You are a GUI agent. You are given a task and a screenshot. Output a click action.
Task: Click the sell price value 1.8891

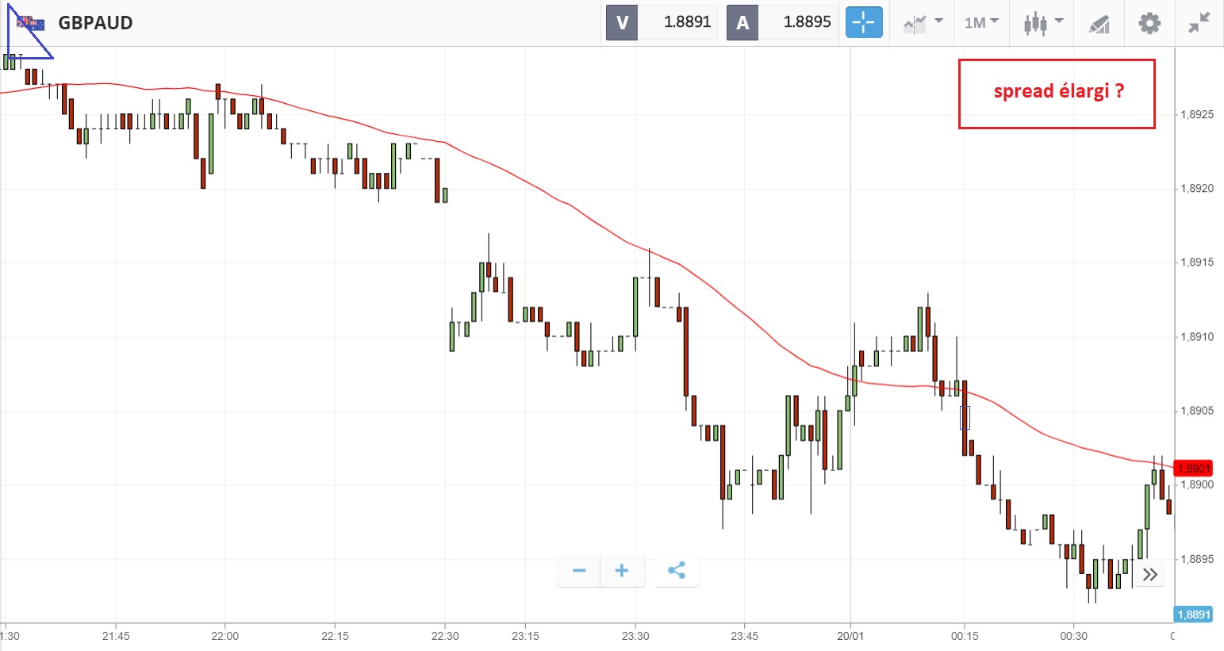pyautogui.click(x=687, y=22)
